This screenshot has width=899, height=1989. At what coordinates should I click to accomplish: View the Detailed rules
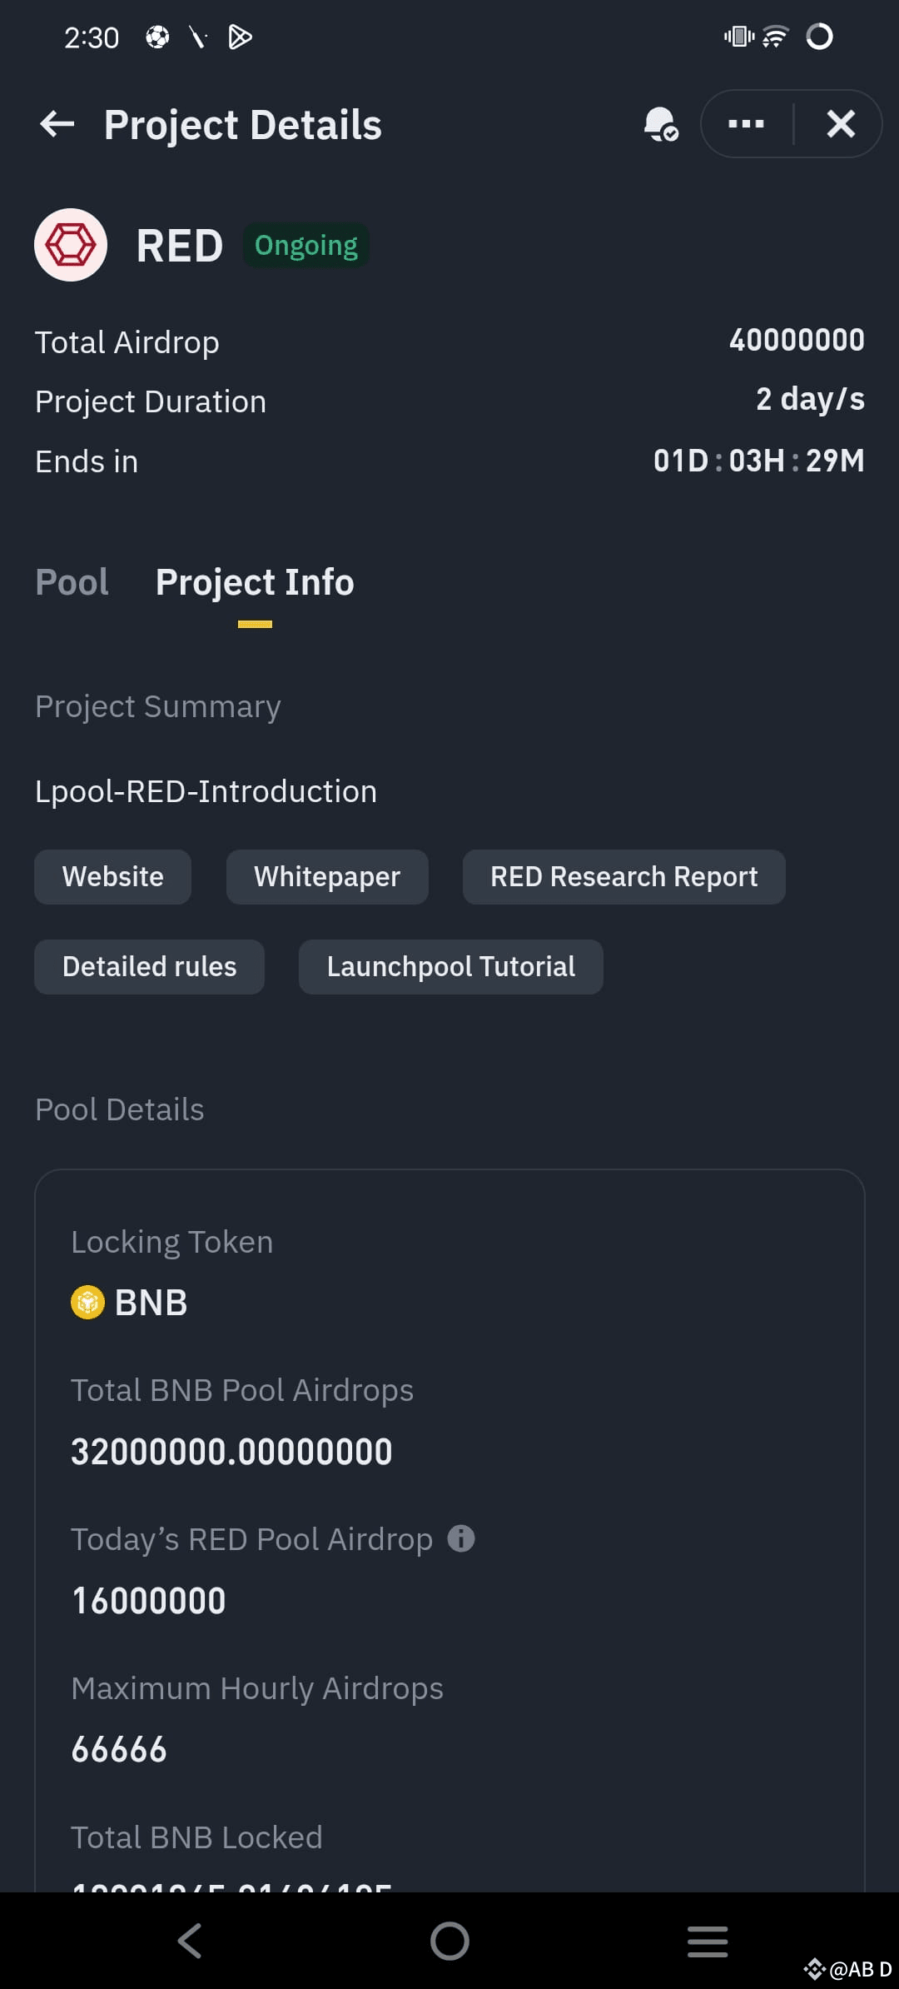click(150, 967)
